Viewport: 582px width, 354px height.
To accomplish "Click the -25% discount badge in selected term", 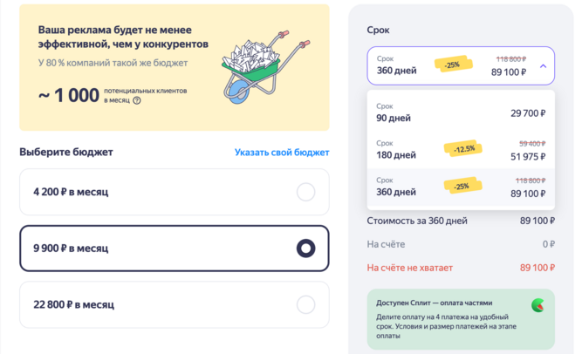I will coord(453,65).
